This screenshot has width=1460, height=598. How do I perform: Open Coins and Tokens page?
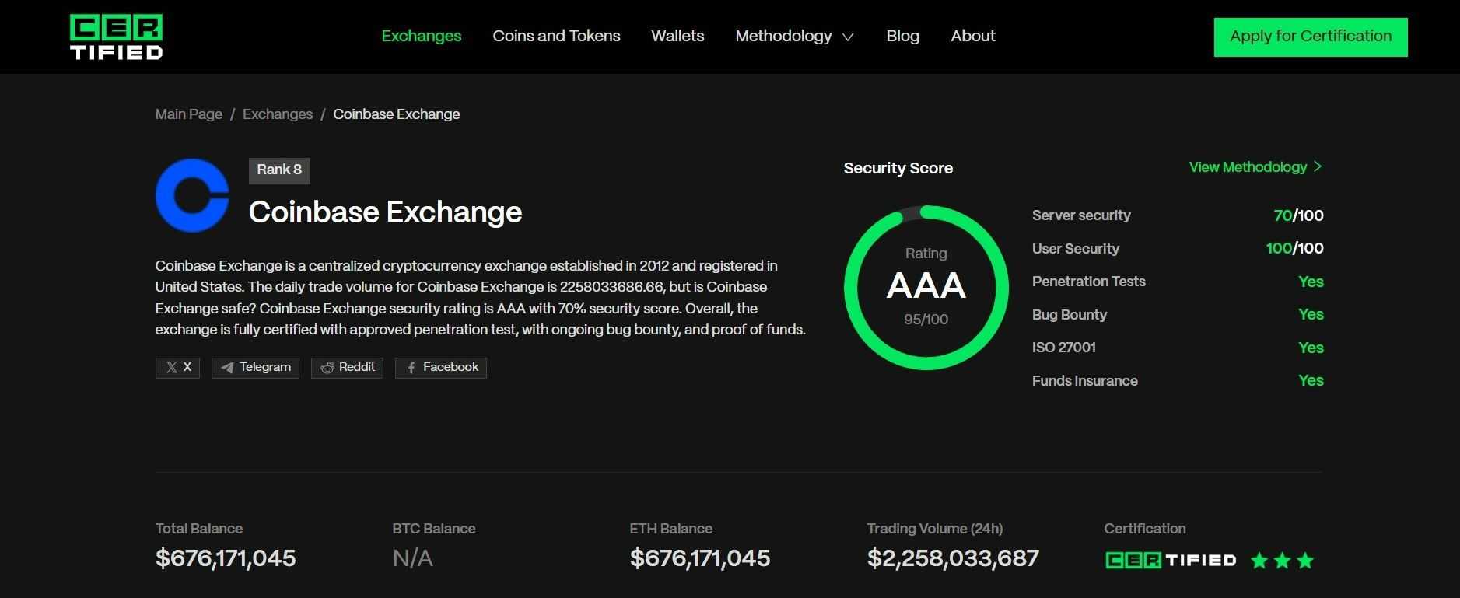pyautogui.click(x=556, y=37)
